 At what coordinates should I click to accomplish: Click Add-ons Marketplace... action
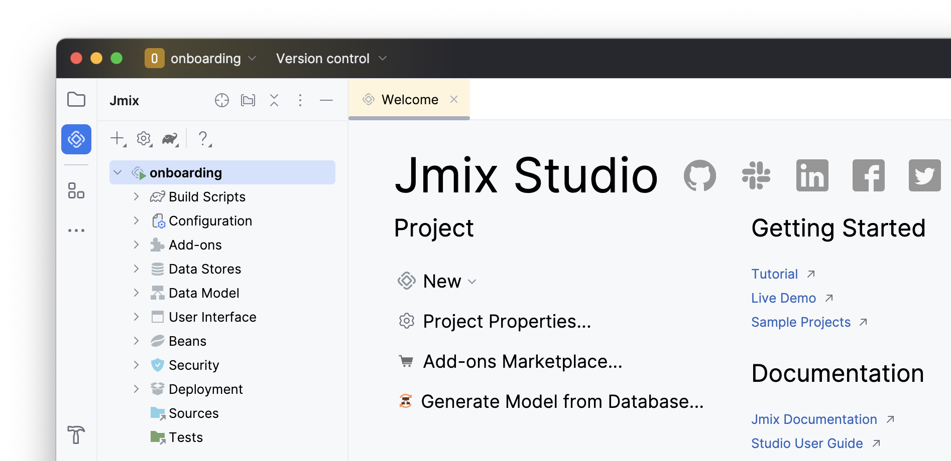(522, 361)
